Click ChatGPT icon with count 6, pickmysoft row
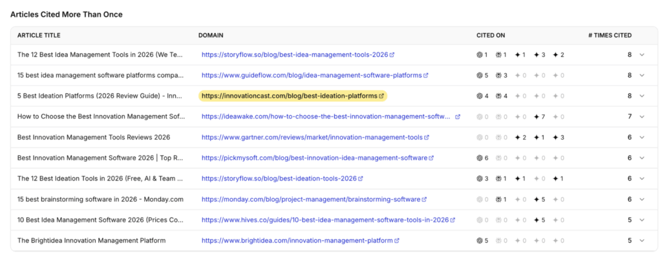This screenshot has width=662, height=260. (480, 158)
